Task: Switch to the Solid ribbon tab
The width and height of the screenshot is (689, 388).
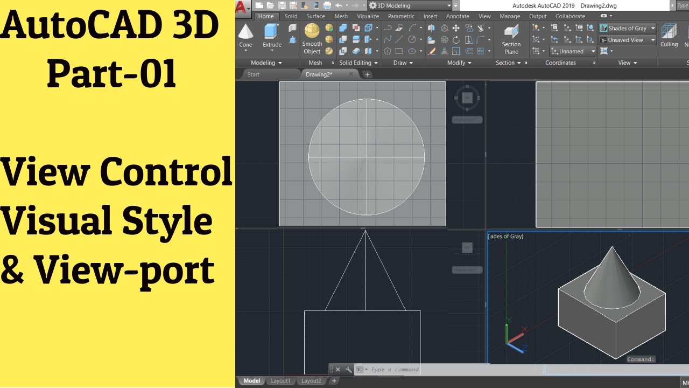Action: click(x=291, y=16)
